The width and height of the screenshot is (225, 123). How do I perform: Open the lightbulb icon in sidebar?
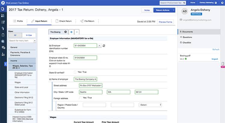(3, 28)
